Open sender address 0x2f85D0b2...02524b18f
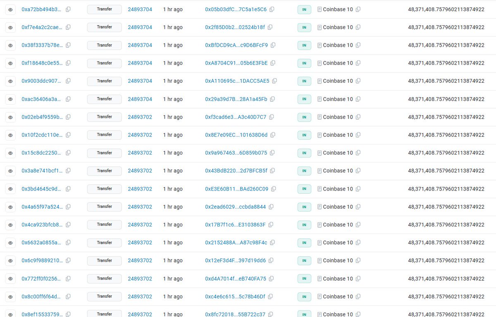The image size is (496, 317). click(x=235, y=27)
